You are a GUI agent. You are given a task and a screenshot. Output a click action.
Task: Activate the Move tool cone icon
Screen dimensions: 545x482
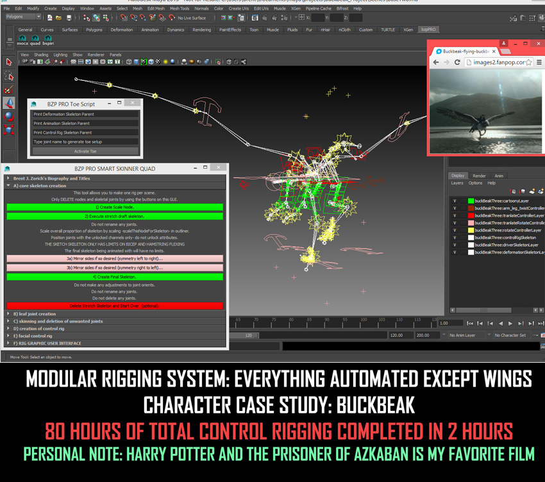(9, 103)
